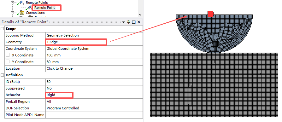Select the Geometry '1 Edge' field
Screen dimensions: 282x122
[x=94, y=42]
